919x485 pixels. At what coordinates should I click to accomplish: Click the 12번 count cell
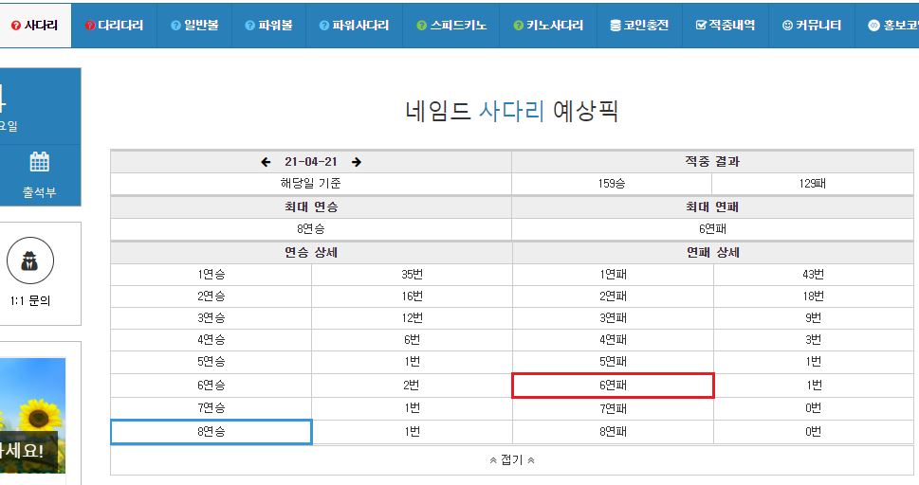(412, 318)
